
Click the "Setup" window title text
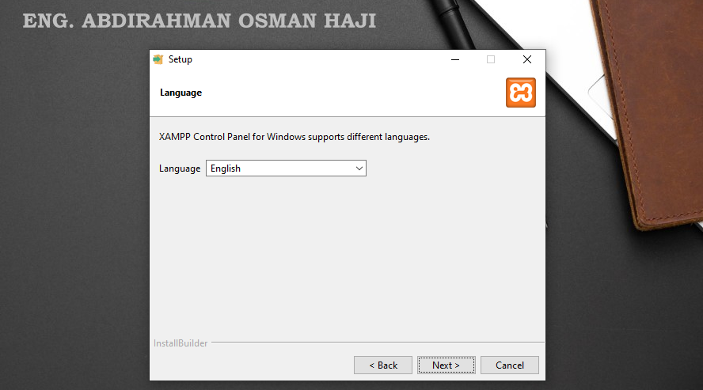[x=180, y=59]
